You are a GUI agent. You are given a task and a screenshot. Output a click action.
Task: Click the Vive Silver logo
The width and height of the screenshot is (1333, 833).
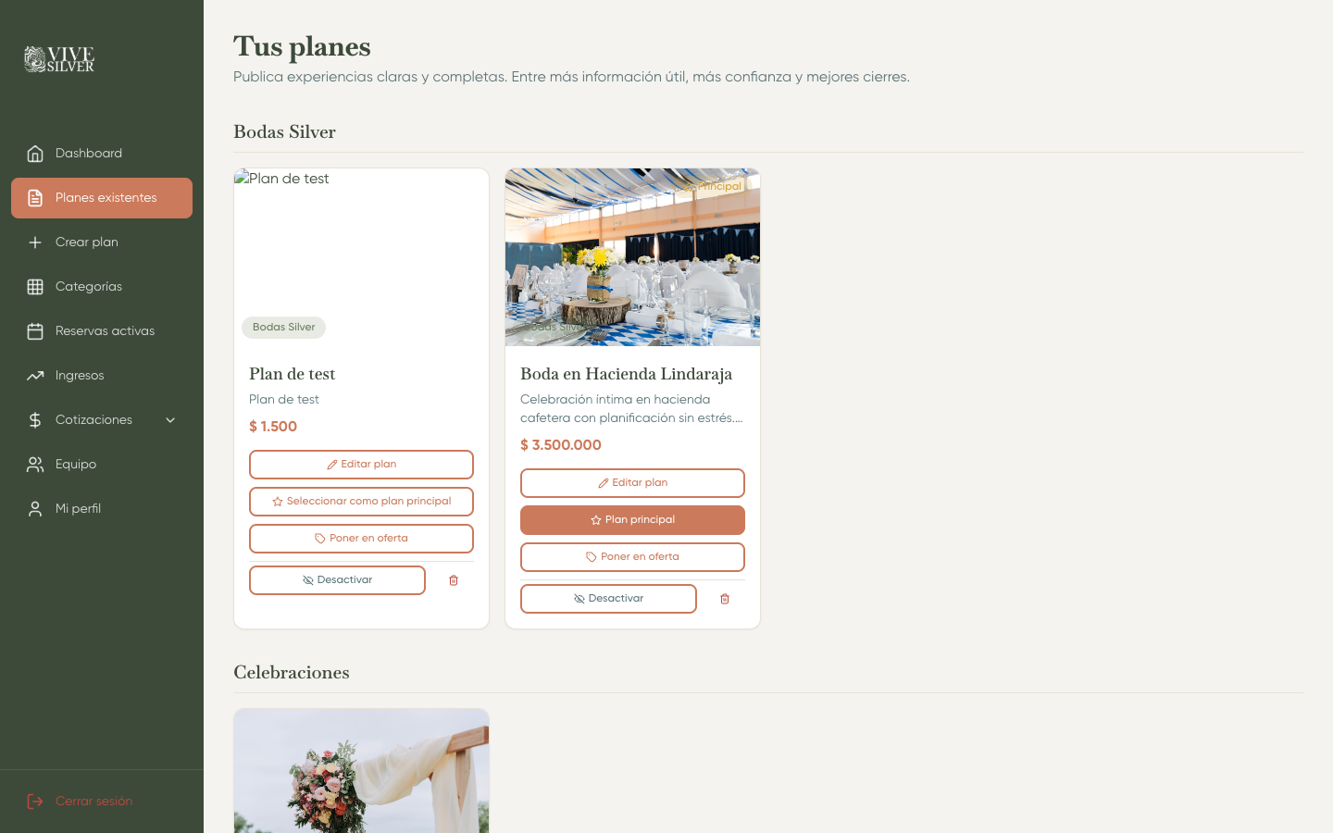pyautogui.click(x=59, y=59)
